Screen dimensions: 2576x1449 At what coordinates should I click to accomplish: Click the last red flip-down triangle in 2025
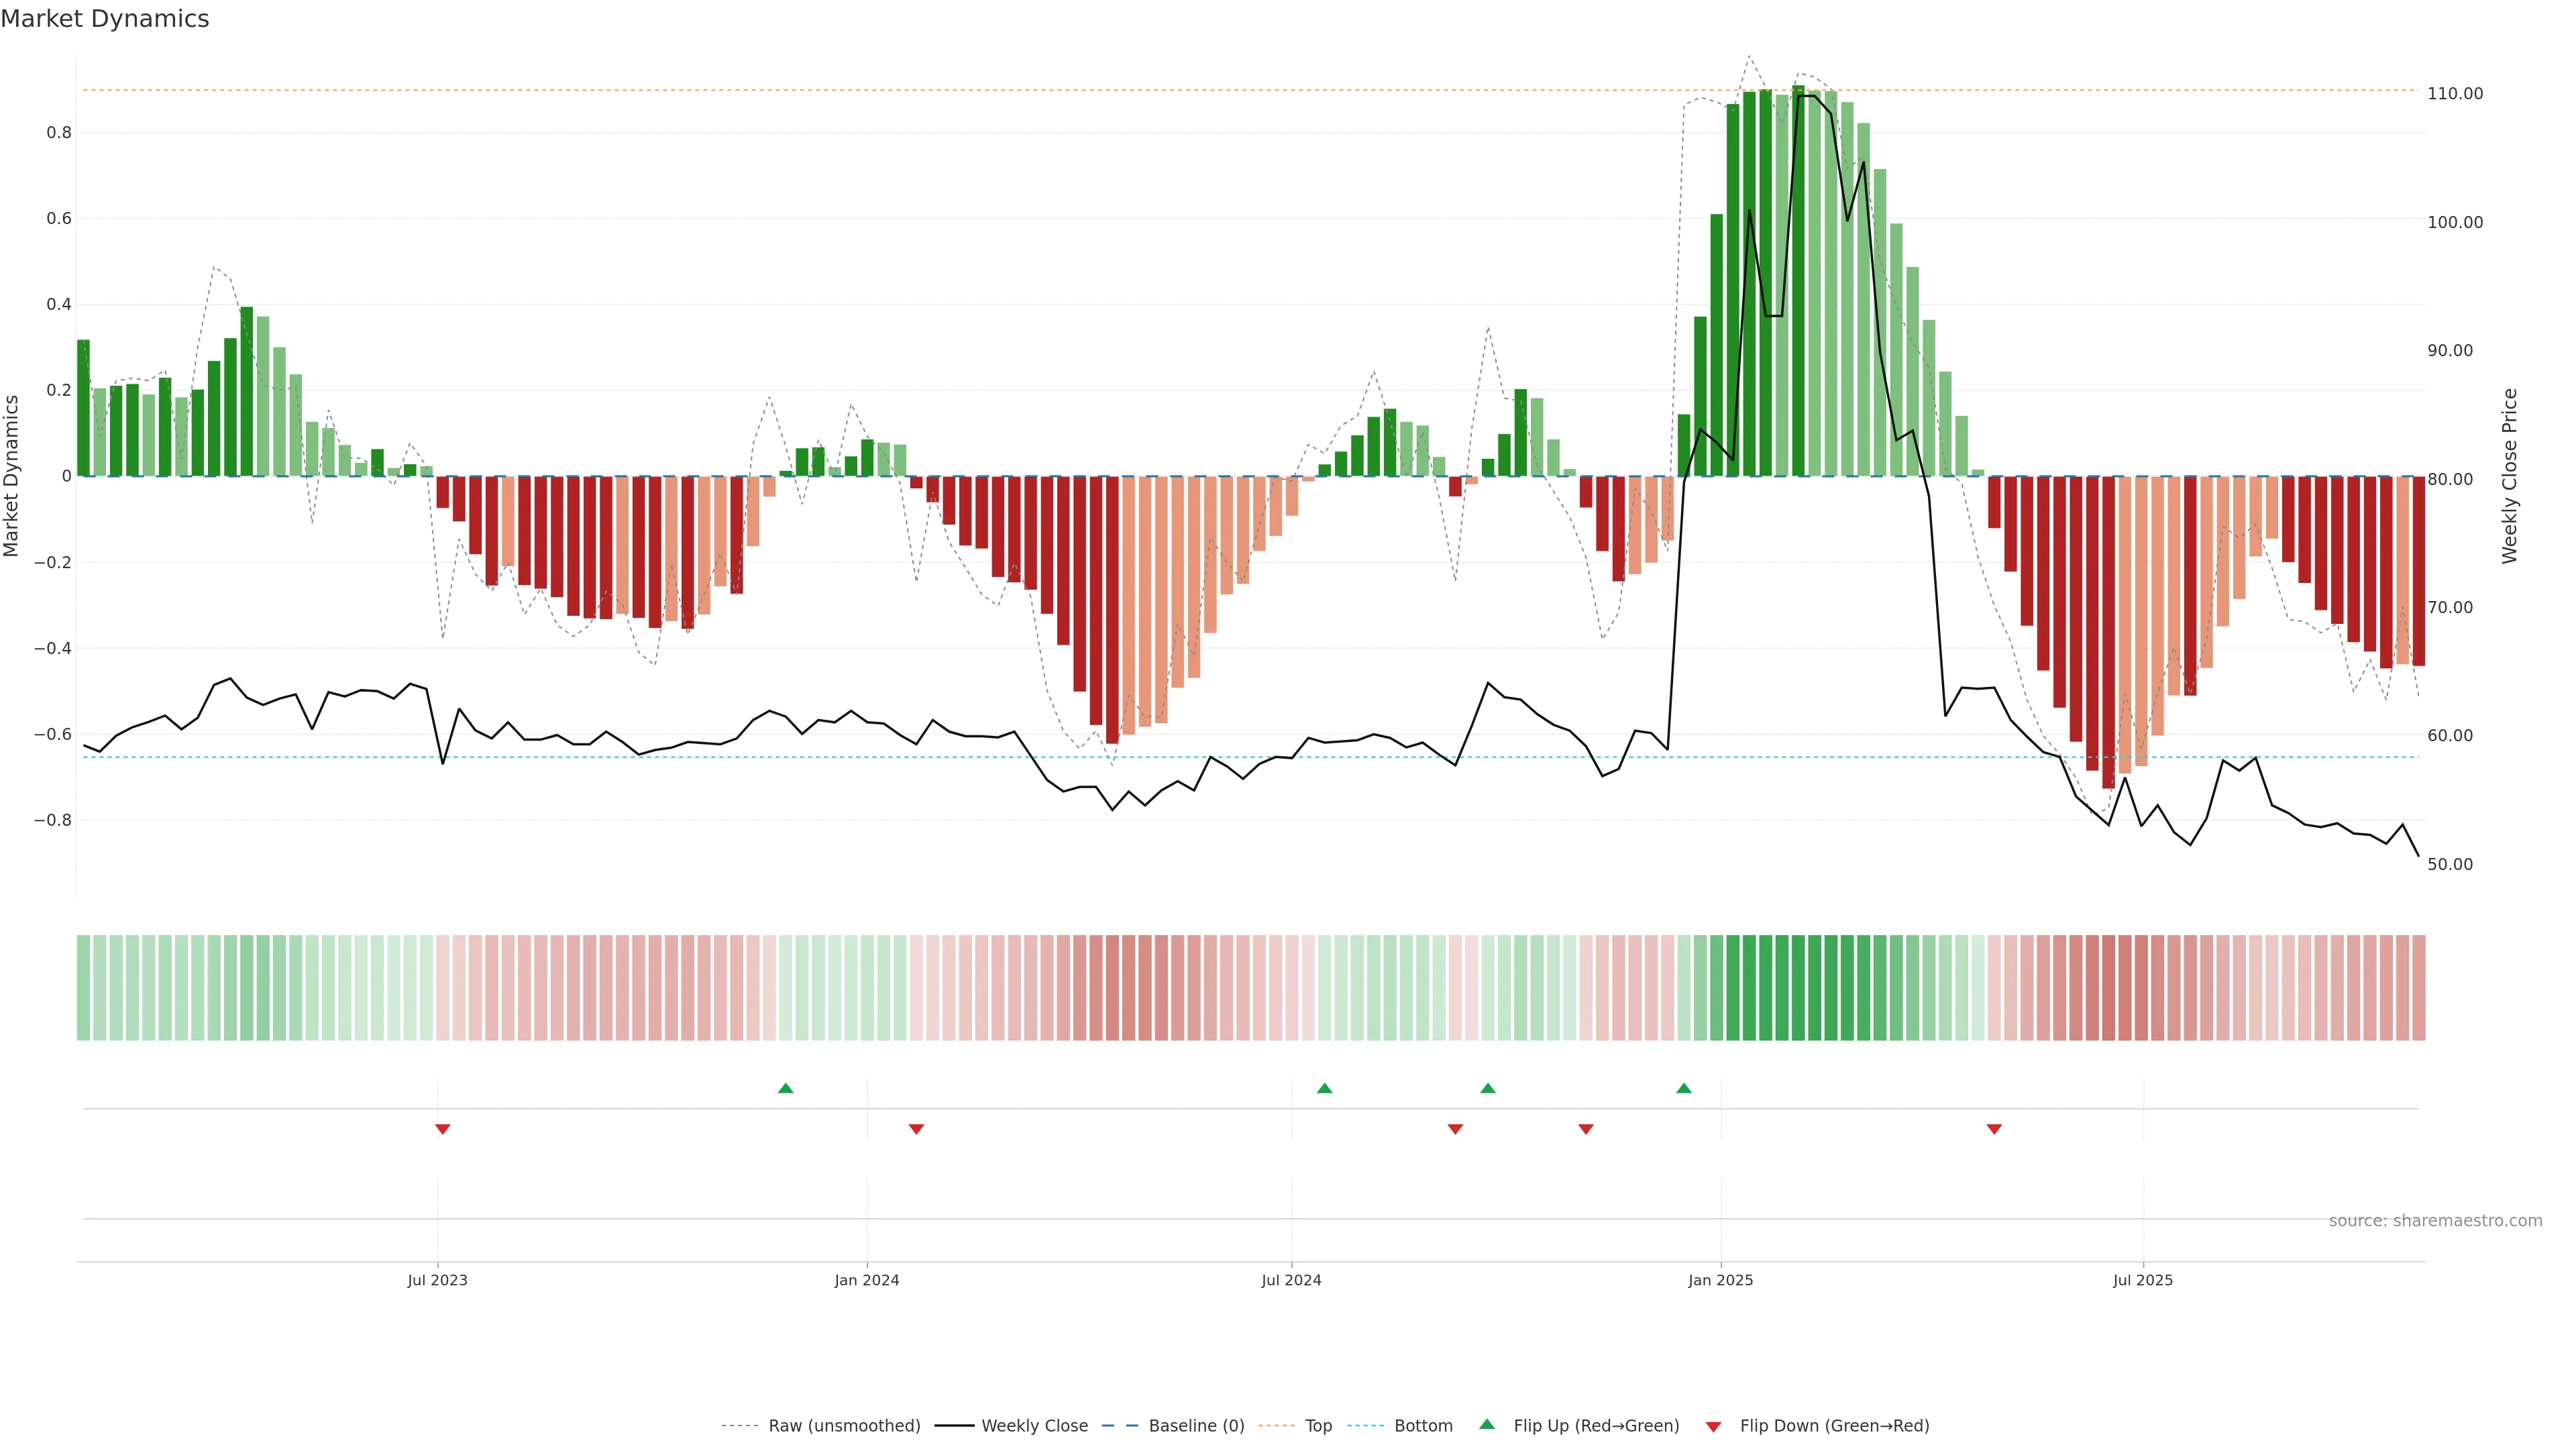pyautogui.click(x=1994, y=1129)
